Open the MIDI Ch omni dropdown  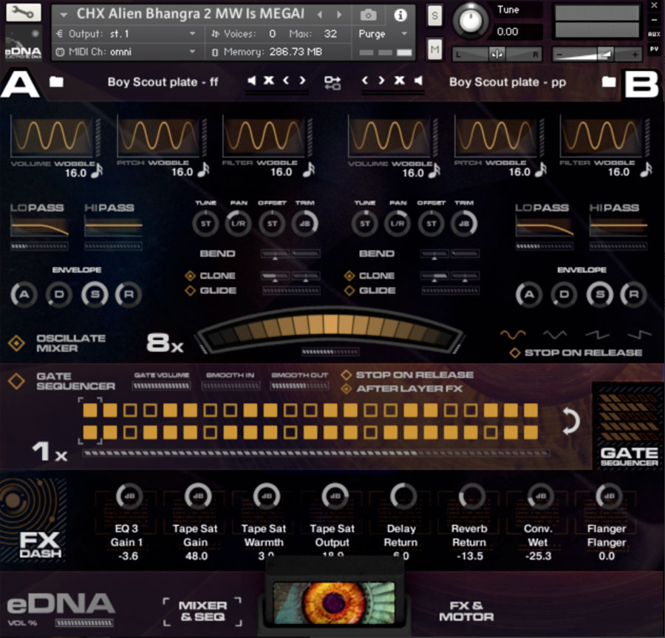pyautogui.click(x=192, y=52)
